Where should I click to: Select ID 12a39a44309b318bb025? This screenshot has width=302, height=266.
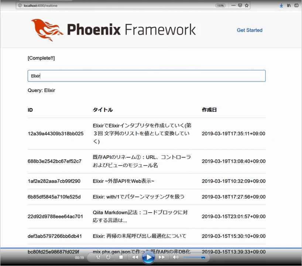[x=55, y=134]
